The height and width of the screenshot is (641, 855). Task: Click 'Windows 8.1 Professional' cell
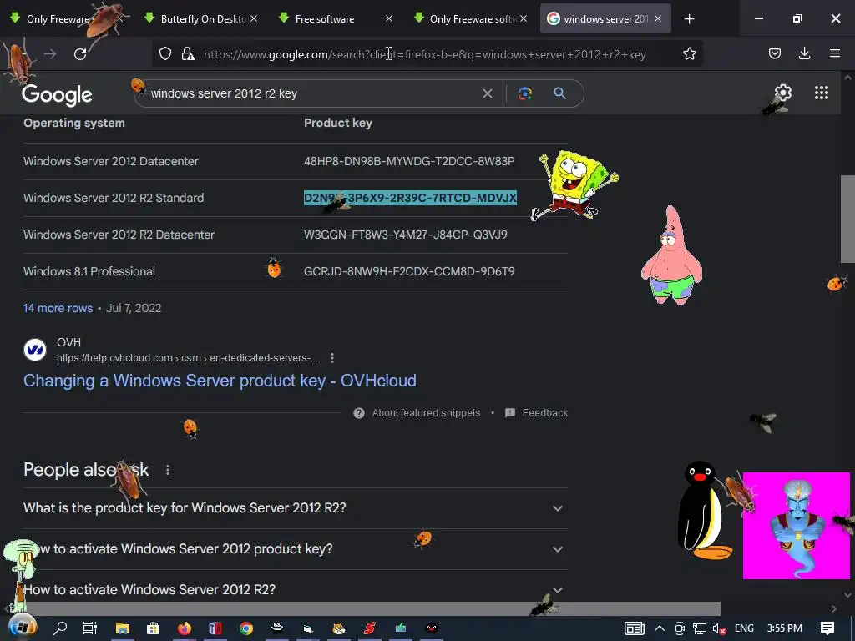89,271
